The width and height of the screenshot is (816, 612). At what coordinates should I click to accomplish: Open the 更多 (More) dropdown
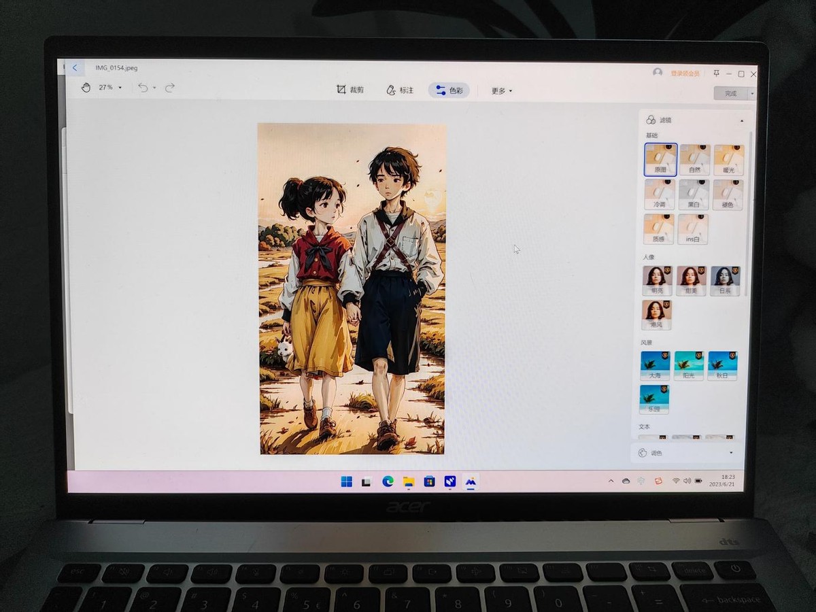point(500,89)
